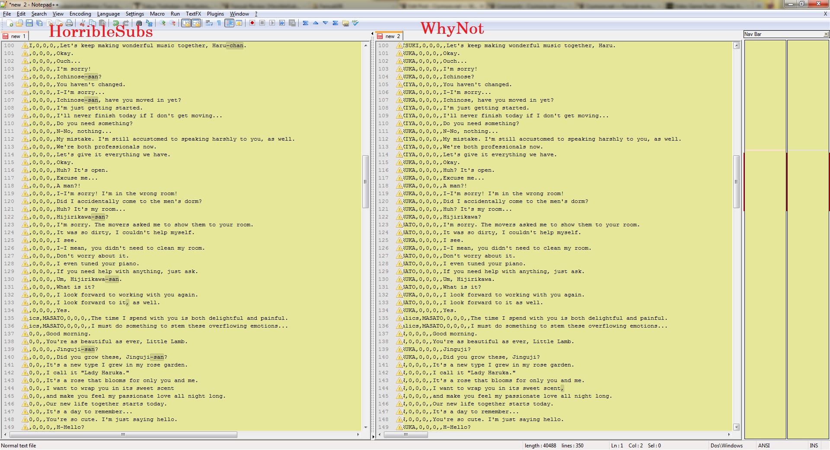Click the Open file toolbar icon
This screenshot has width=830, height=450.
19,23
